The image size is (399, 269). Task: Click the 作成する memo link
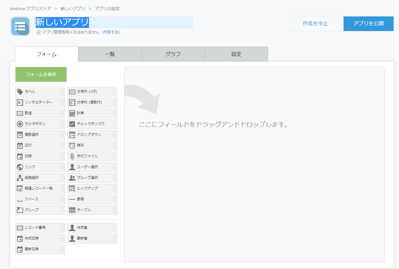pos(111,32)
